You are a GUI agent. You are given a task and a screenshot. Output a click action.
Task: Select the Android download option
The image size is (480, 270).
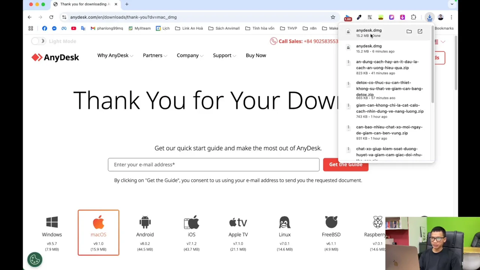[145, 233]
